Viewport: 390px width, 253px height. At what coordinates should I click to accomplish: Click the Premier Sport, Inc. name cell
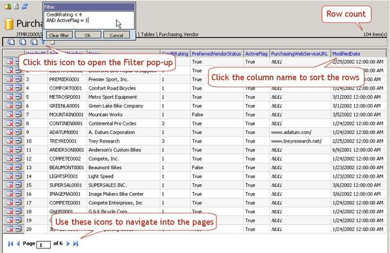tap(109, 79)
